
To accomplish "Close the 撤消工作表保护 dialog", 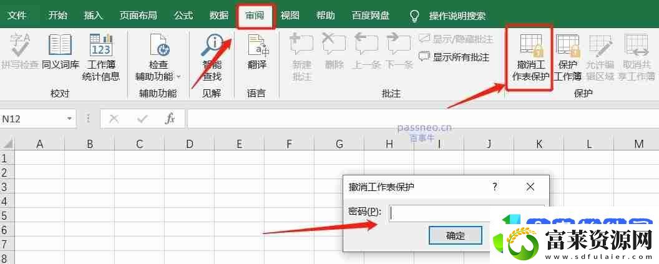I will point(530,187).
